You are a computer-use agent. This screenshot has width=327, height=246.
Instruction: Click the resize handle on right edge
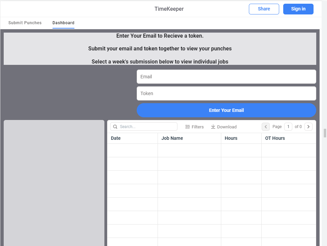[325, 133]
